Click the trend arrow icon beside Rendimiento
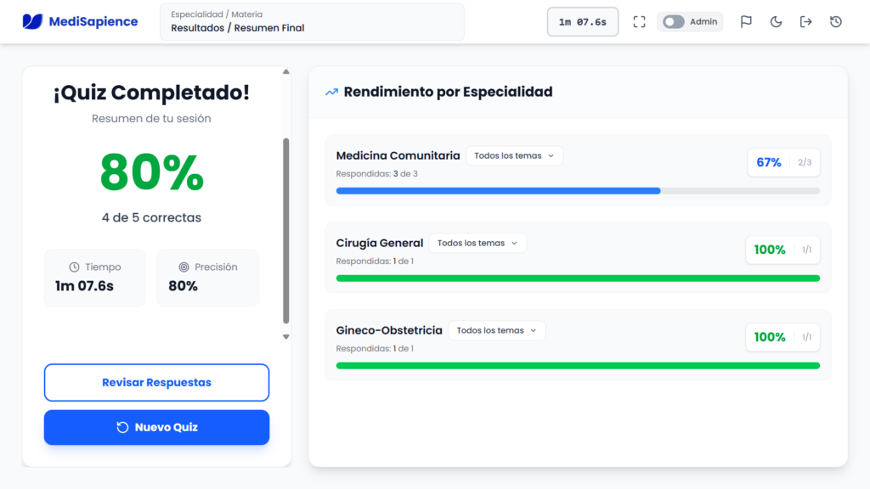The height and width of the screenshot is (489, 870). 331,92
